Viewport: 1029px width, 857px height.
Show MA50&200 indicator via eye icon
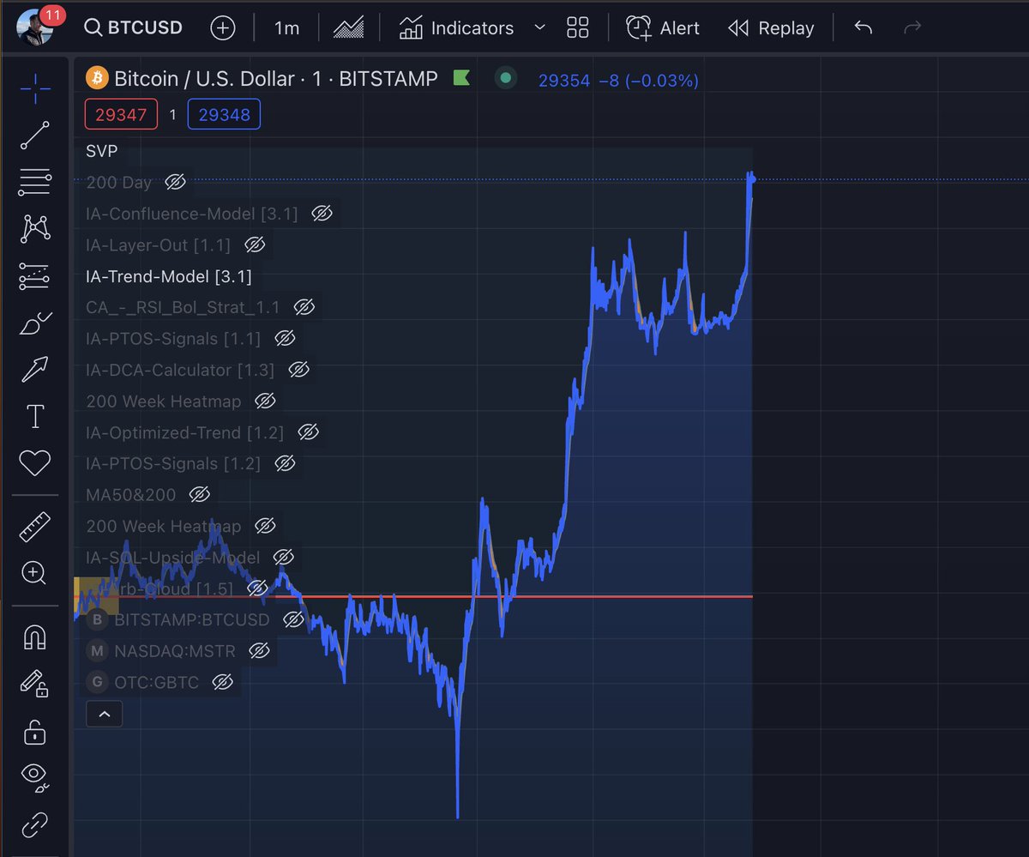[199, 495]
